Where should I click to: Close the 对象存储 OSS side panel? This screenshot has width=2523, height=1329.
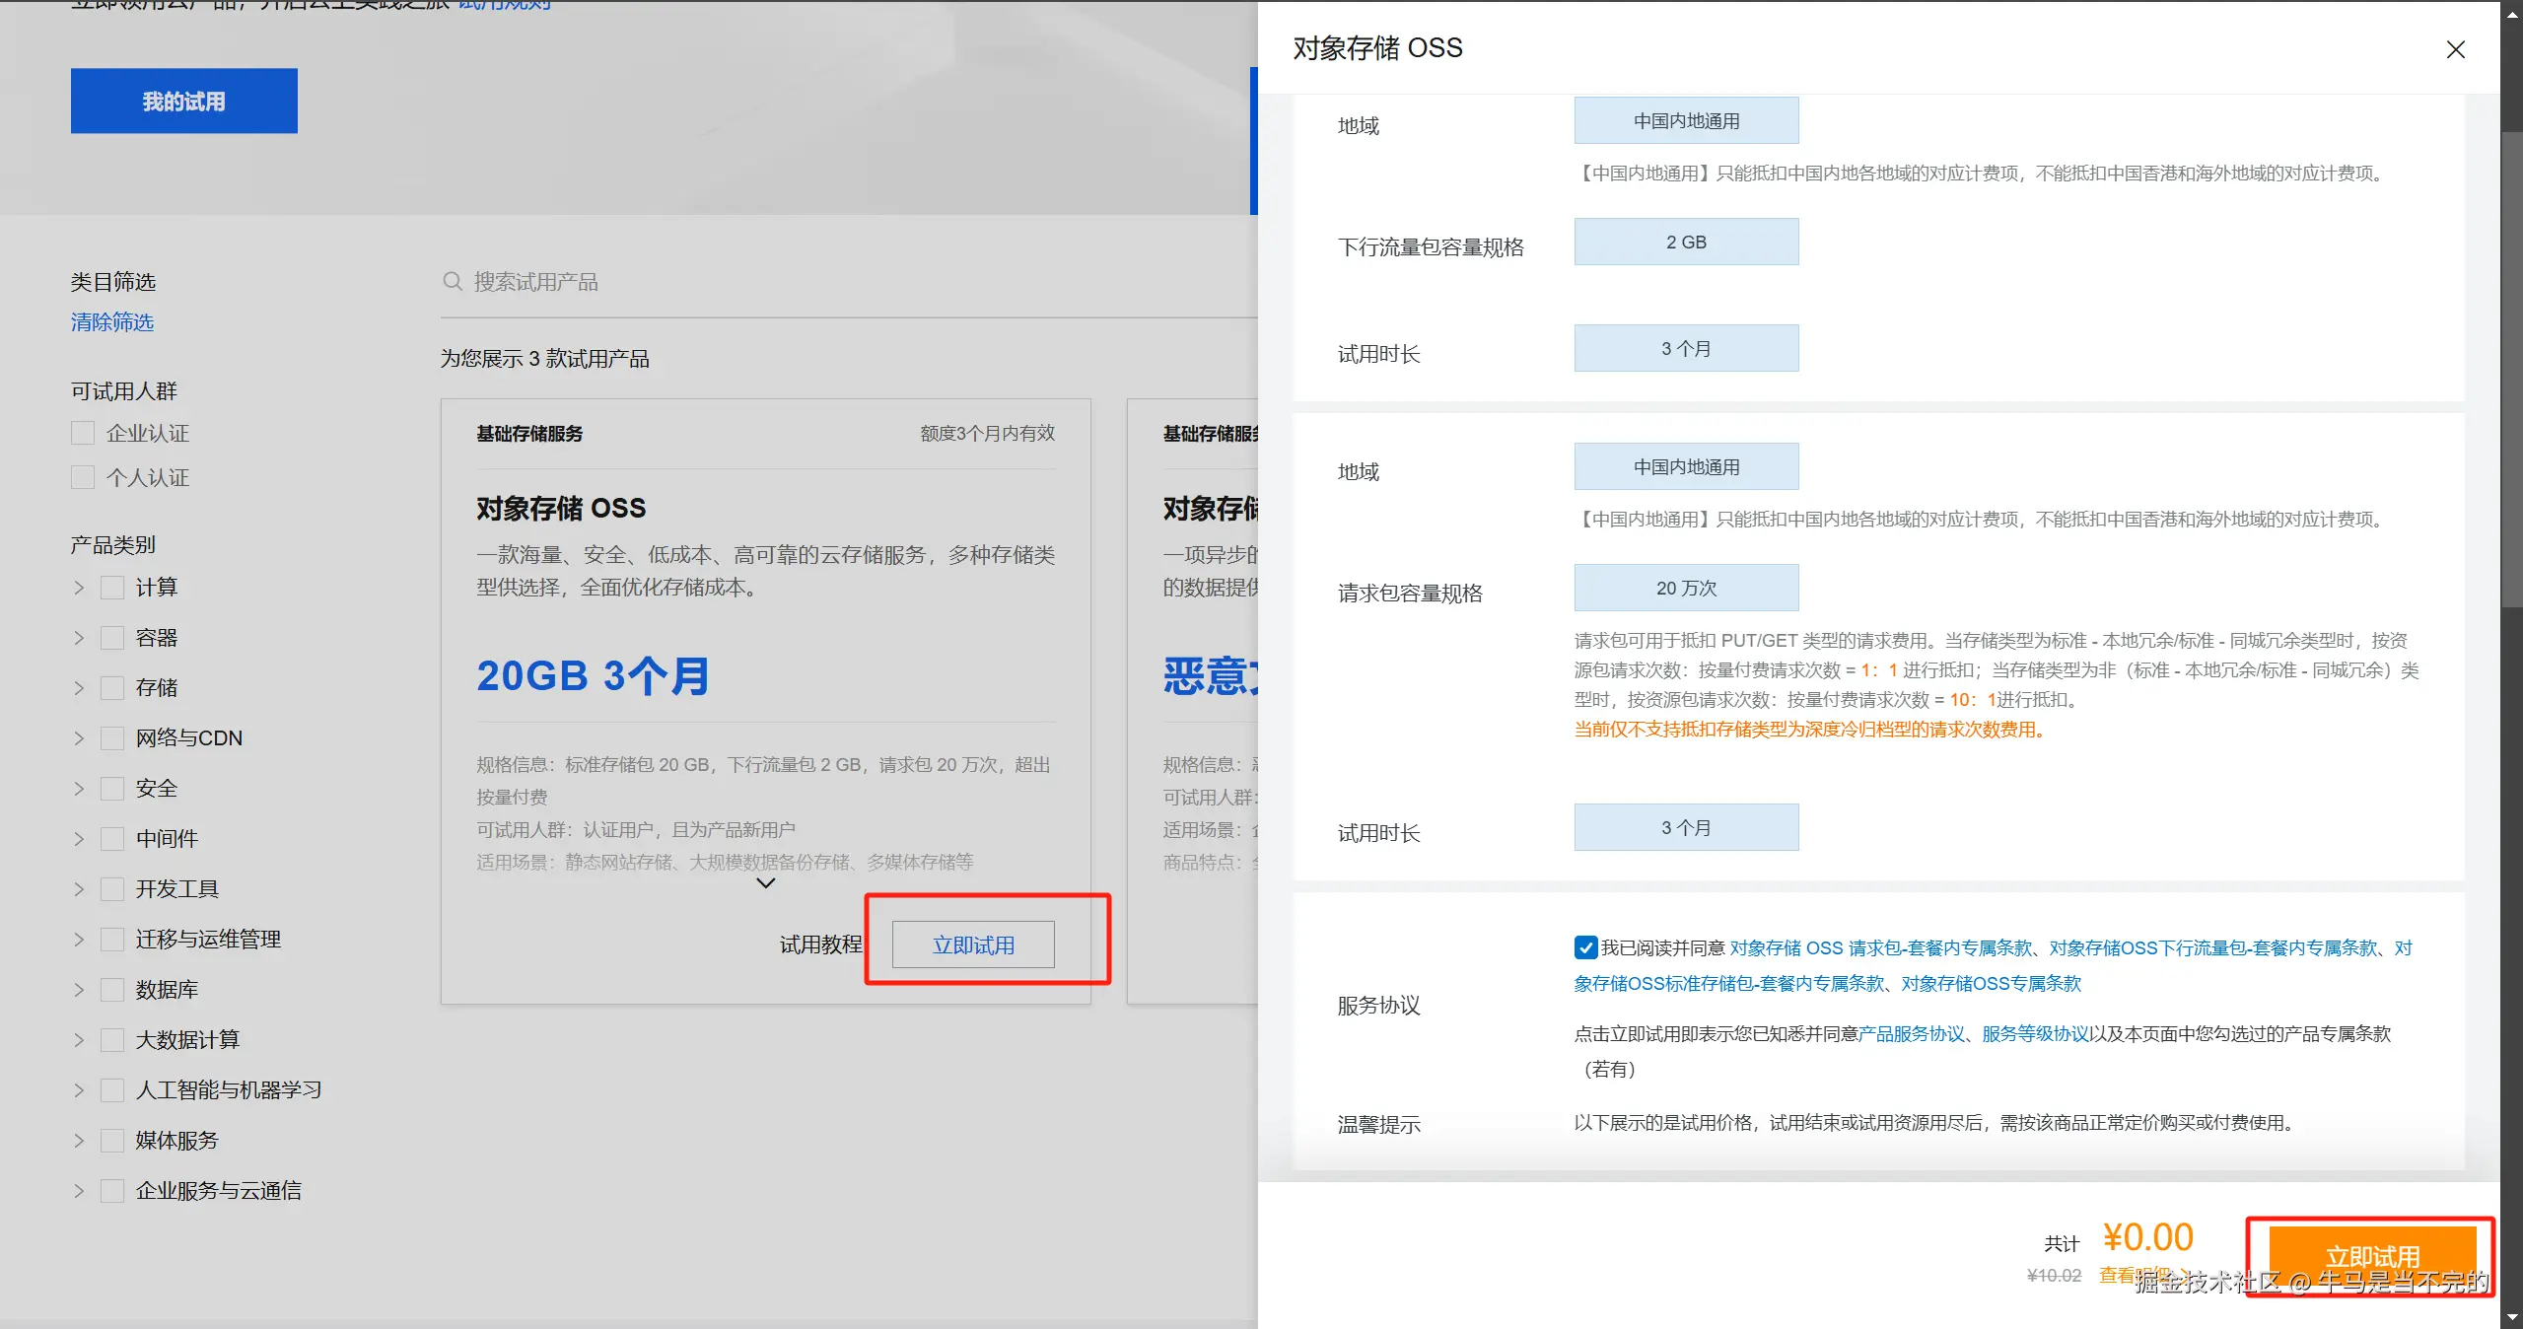point(2455,49)
